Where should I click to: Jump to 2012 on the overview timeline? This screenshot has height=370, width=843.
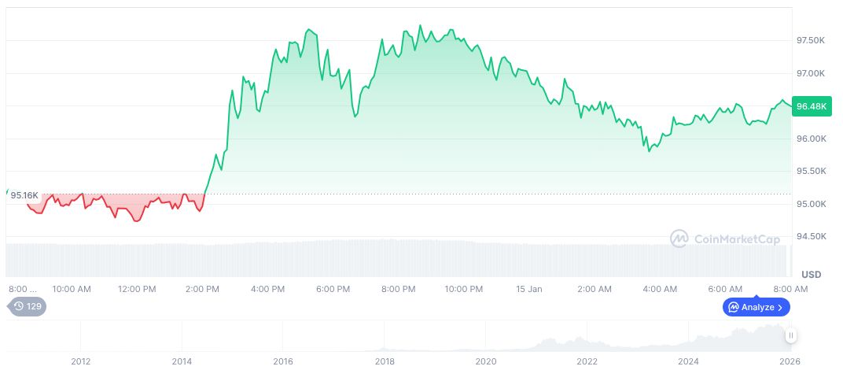pos(80,361)
